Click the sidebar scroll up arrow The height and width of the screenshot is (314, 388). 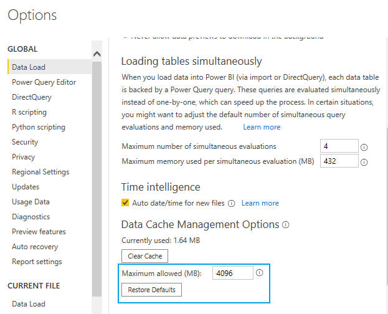(97, 54)
